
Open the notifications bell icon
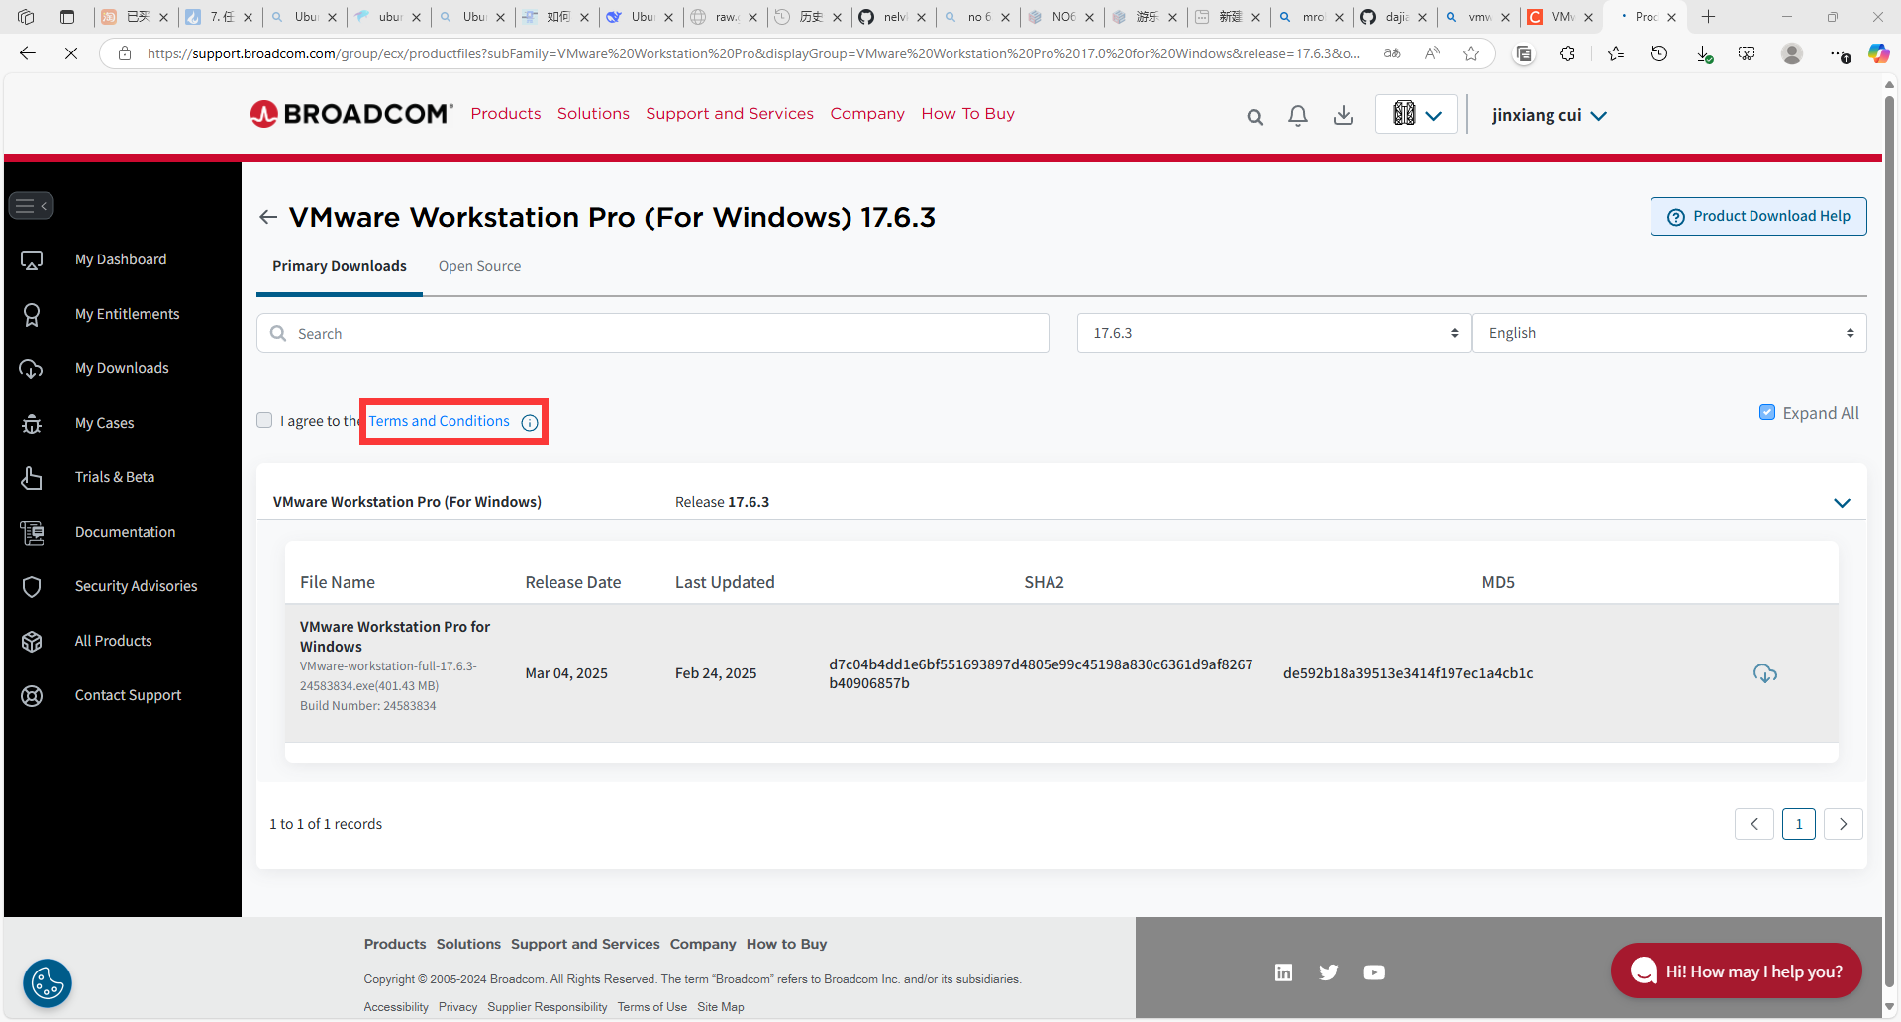pos(1298,116)
